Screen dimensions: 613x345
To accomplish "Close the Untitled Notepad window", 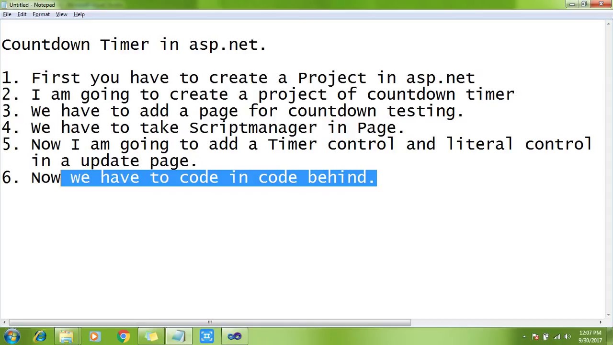I will [x=601, y=4].
